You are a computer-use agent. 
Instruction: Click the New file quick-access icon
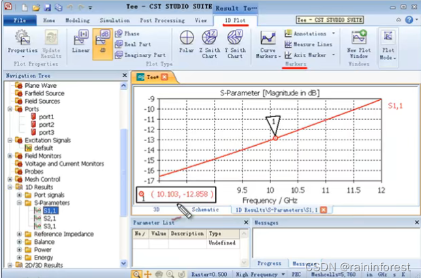[25, 7]
